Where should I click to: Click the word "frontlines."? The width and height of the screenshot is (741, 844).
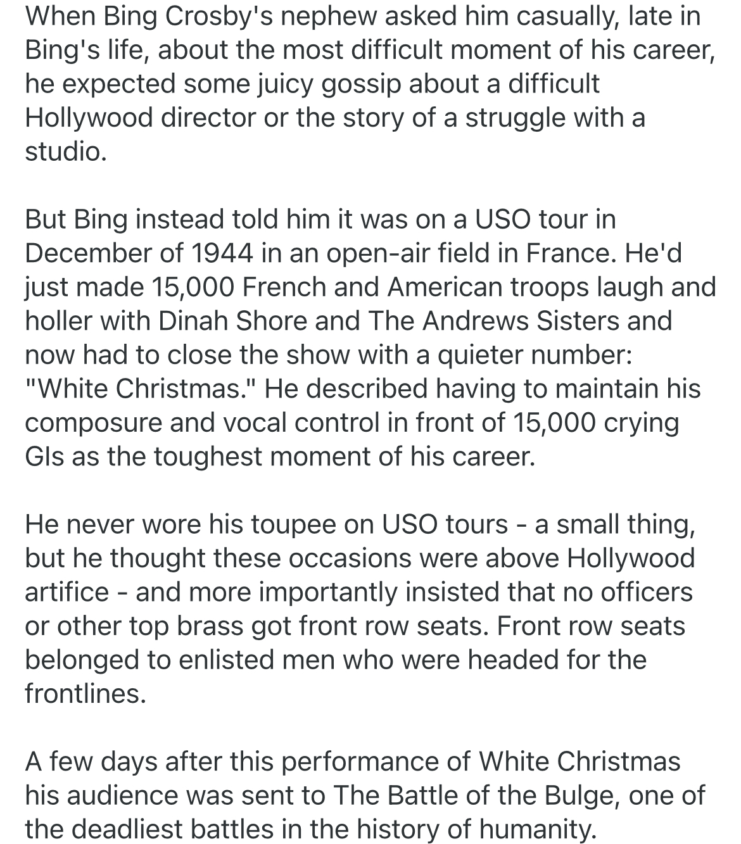85,693
